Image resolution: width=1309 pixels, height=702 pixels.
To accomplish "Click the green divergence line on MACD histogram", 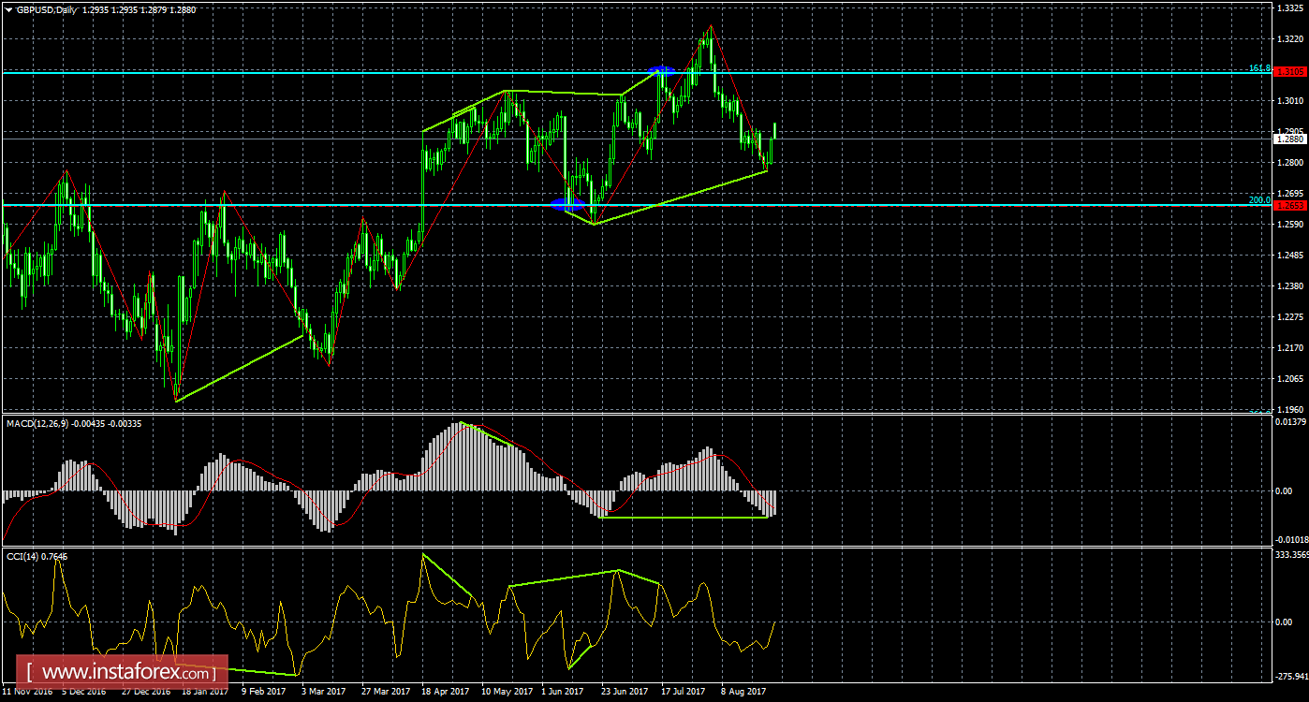I will [x=684, y=518].
